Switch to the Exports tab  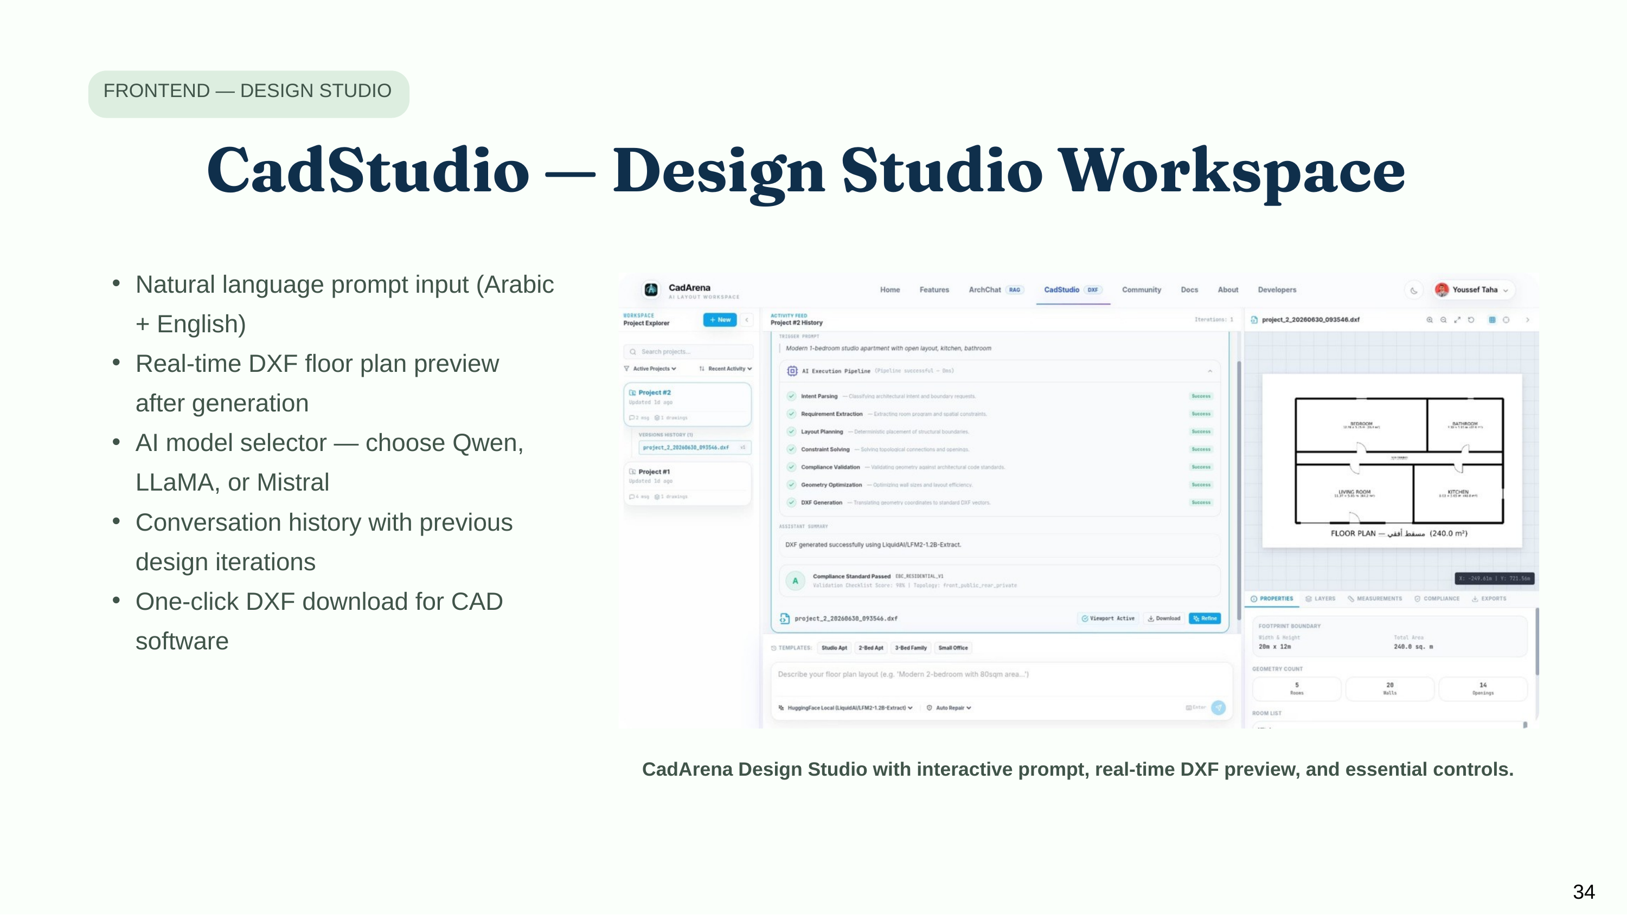click(x=1489, y=598)
